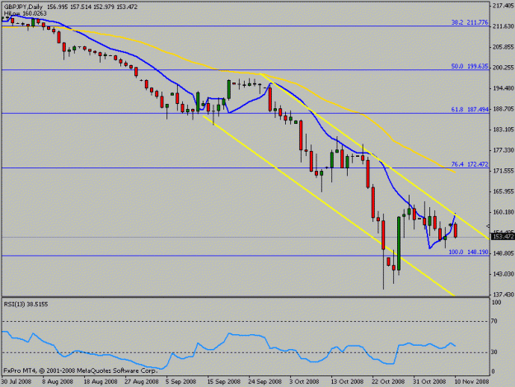Image resolution: width=515 pixels, height=387 pixels.
Task: Click the 5 Sep 2008 date label
Action: (181, 382)
